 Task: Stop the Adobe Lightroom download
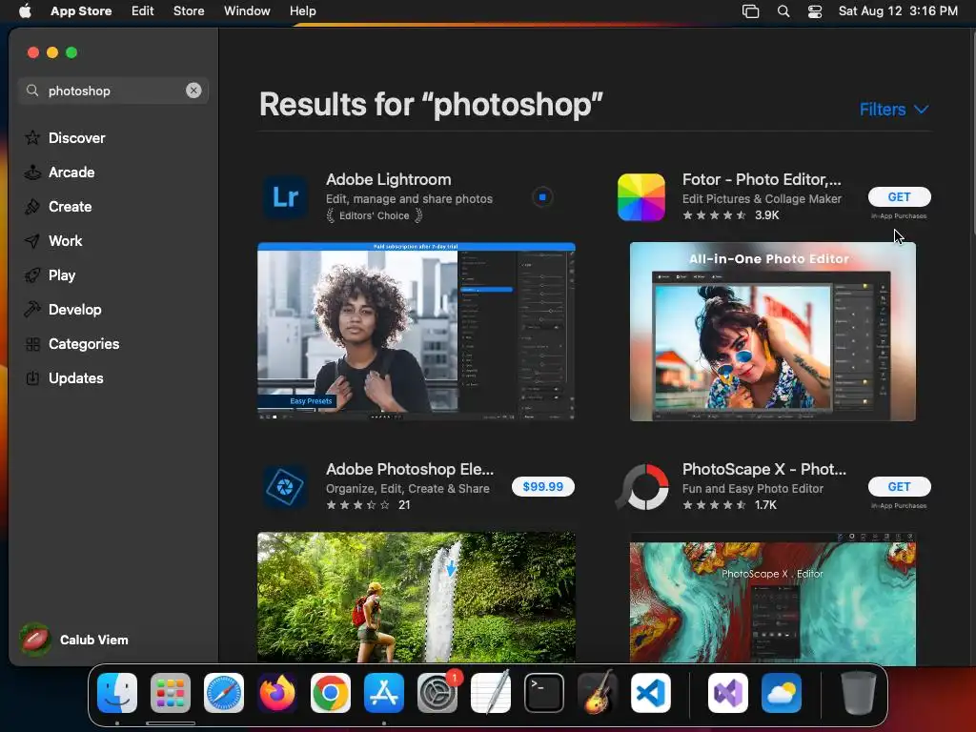542,196
